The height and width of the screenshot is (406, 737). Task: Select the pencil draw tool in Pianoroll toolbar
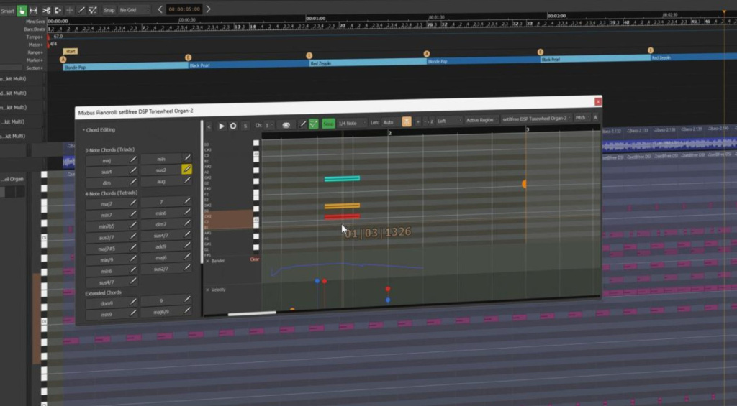point(303,124)
